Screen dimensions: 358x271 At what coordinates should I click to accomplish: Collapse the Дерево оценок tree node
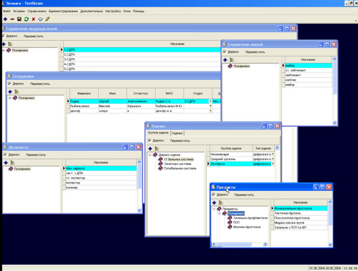(150, 155)
